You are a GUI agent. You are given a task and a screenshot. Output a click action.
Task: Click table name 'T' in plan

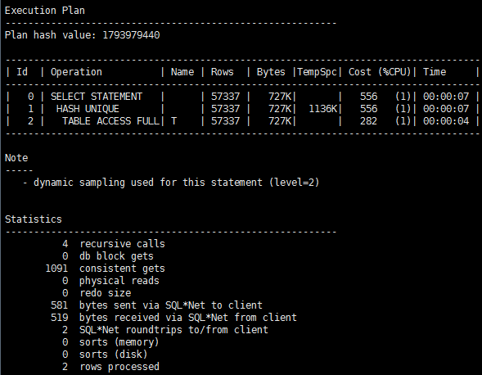(x=174, y=121)
